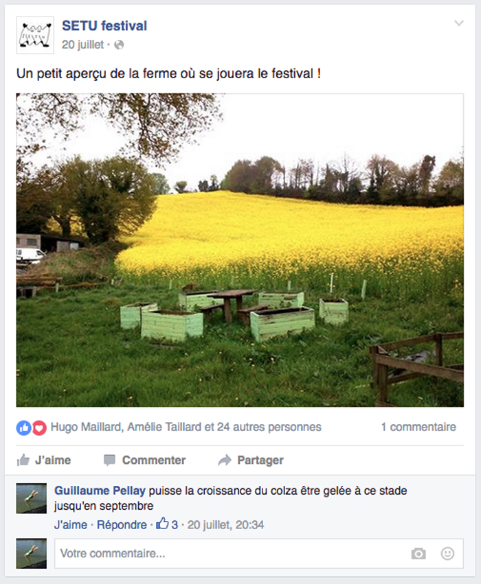Attach a photo with camera icon
The height and width of the screenshot is (584, 481).
point(418,553)
